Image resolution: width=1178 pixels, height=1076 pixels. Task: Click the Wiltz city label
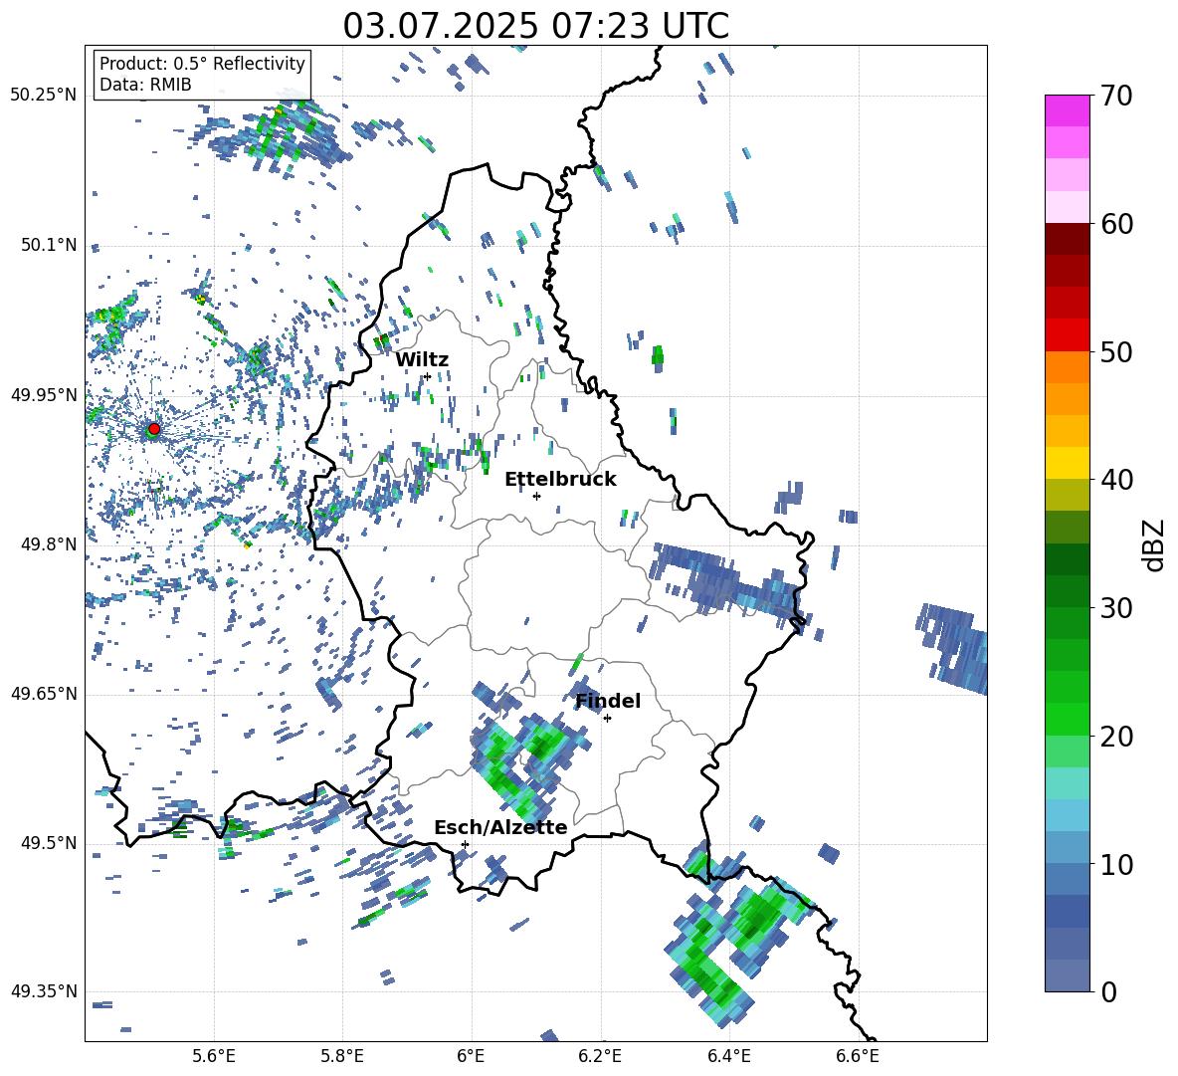(x=422, y=360)
